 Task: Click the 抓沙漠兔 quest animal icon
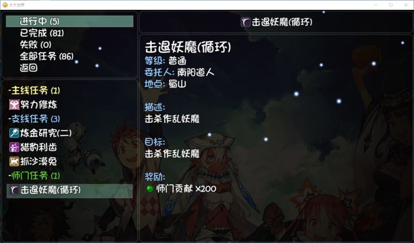pyautogui.click(x=14, y=161)
